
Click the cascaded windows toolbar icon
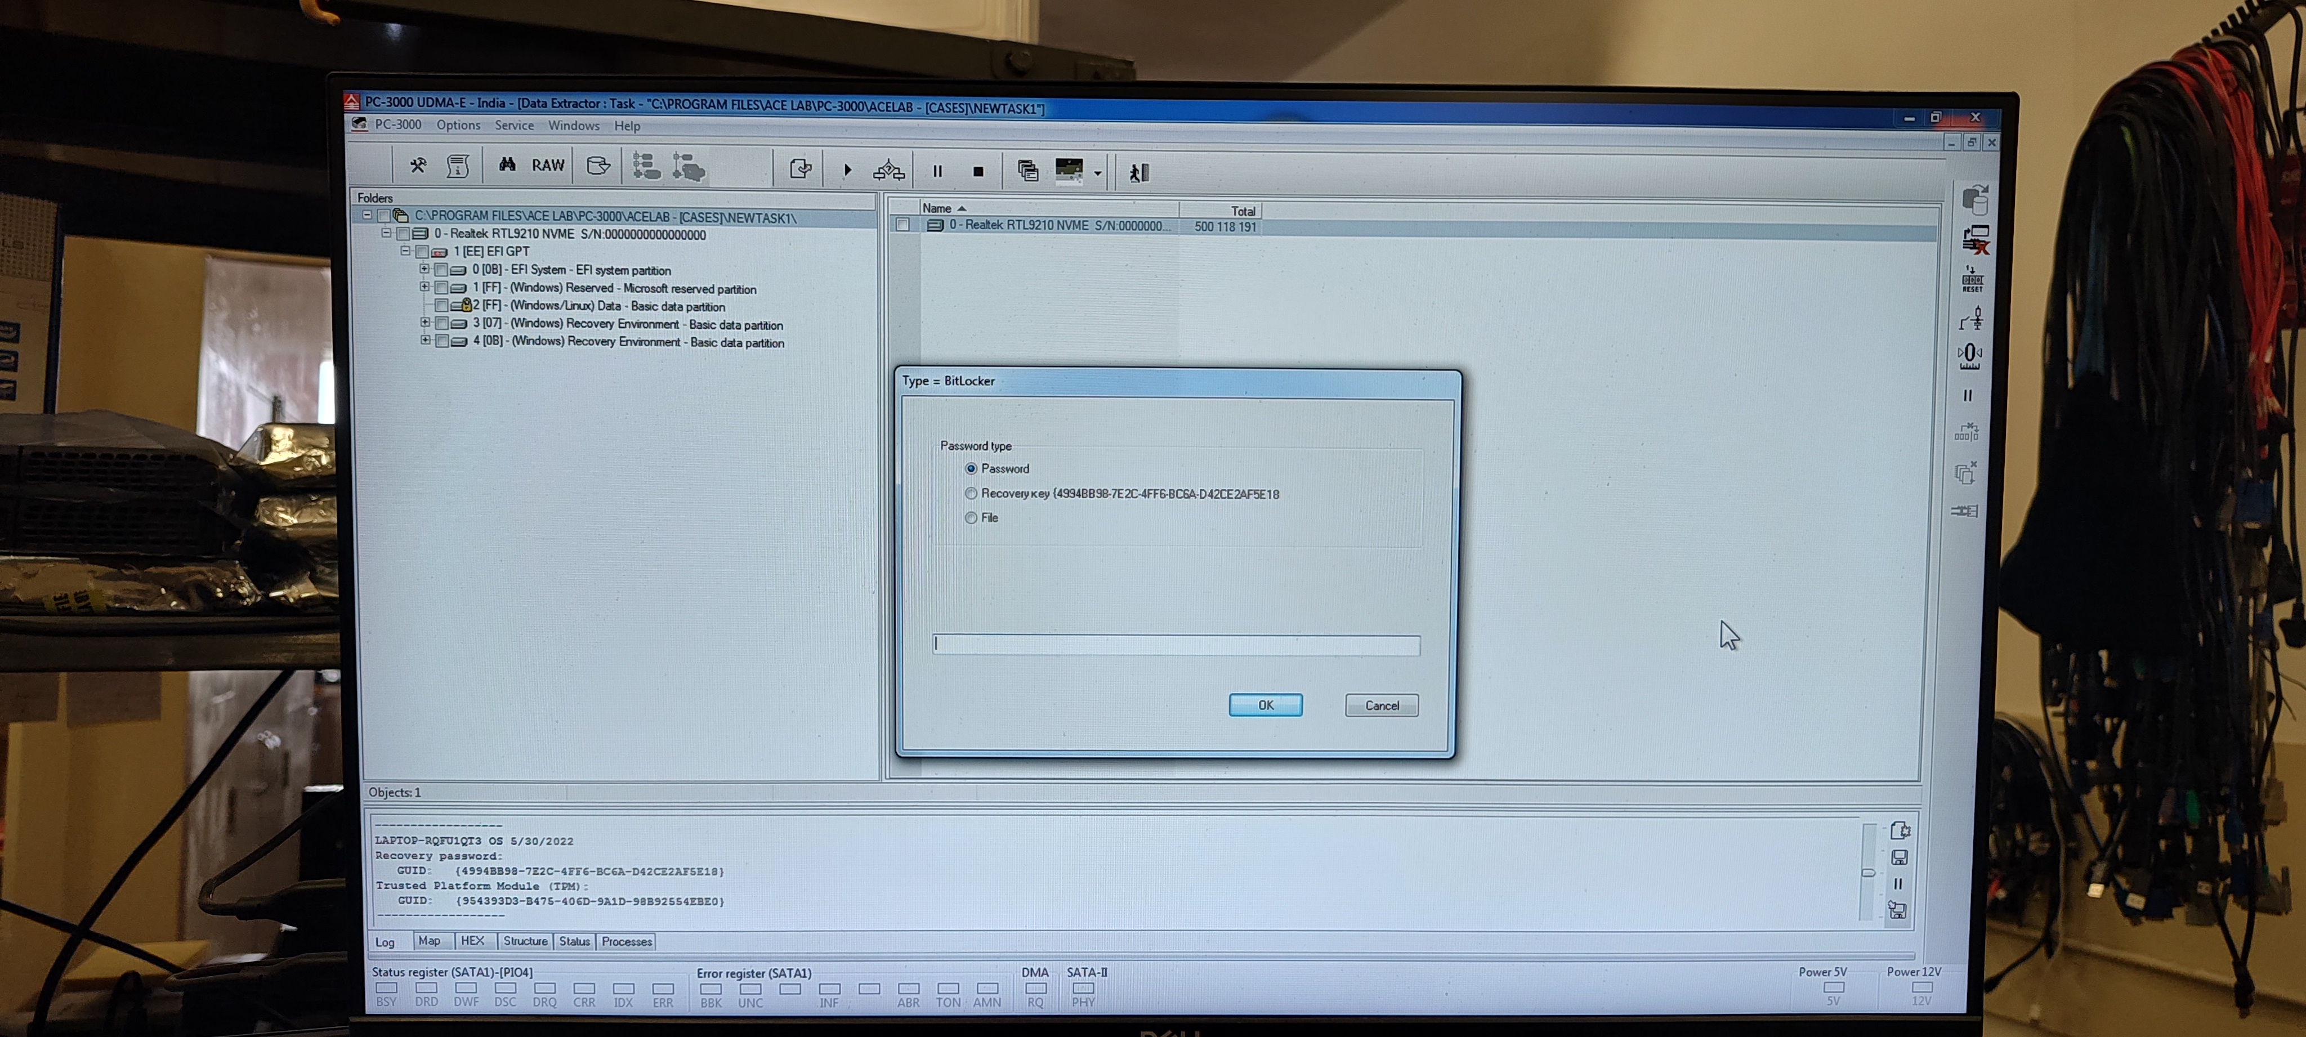tap(1027, 171)
